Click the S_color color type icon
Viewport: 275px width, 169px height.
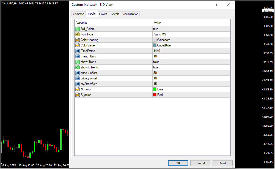(x=78, y=95)
